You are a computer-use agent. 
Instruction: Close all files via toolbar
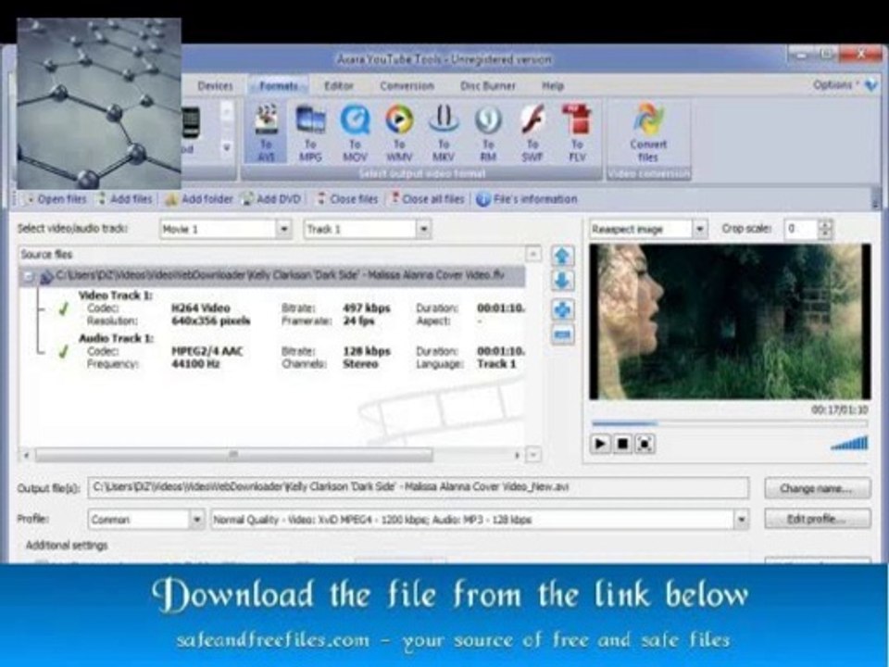(x=427, y=199)
